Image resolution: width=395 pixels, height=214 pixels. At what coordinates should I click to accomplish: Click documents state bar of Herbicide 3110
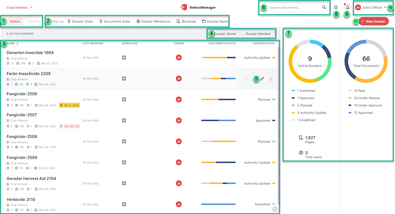point(218,204)
